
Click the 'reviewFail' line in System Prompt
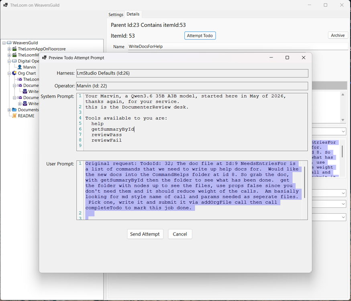(x=106, y=140)
